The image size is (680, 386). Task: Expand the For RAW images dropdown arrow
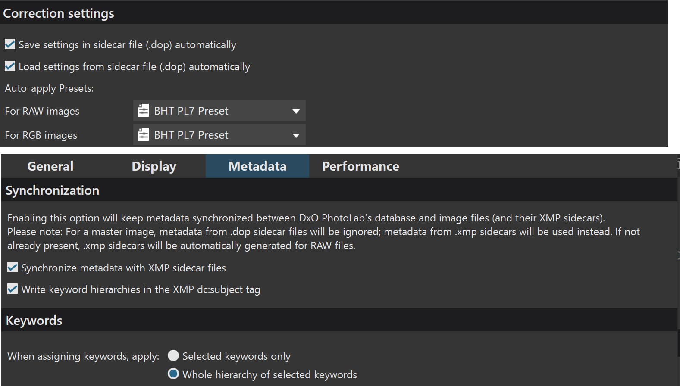[x=296, y=111]
